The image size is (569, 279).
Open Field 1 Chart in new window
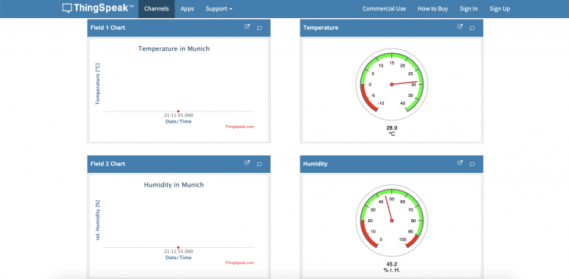(x=247, y=27)
